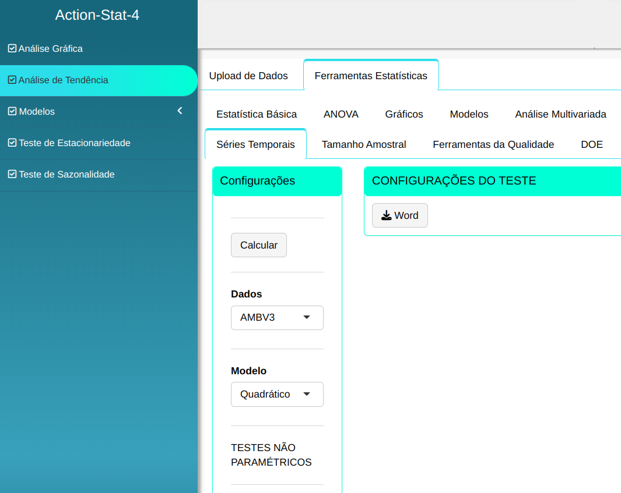Viewport: 621px width, 493px height.
Task: Switch to Análise Multivariada tab
Action: 560,114
